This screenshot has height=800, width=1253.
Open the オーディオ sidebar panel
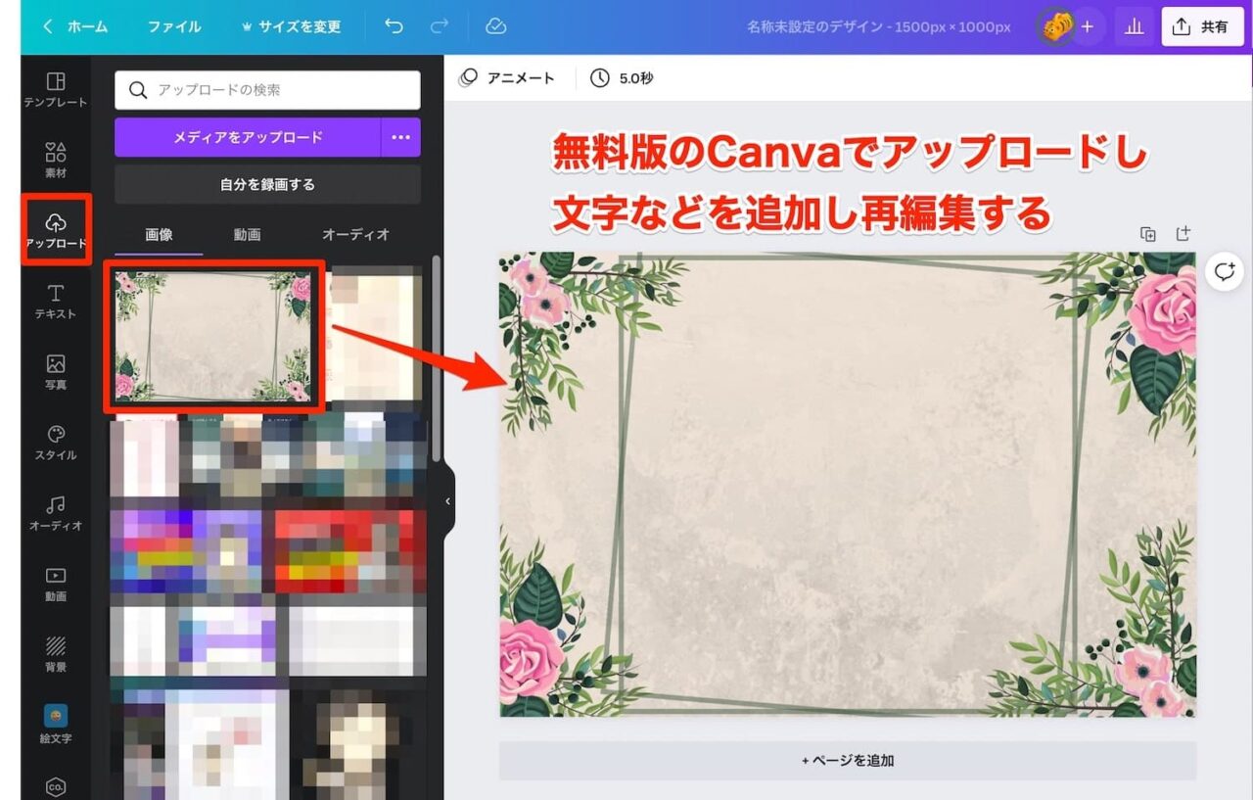(56, 512)
